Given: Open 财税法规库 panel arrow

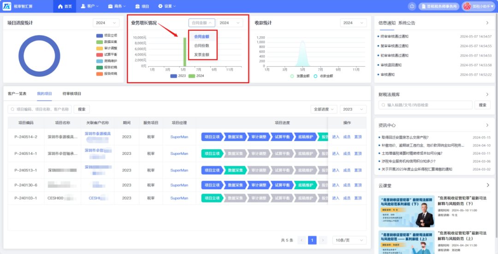Looking at the screenshot, I should pos(487,94).
